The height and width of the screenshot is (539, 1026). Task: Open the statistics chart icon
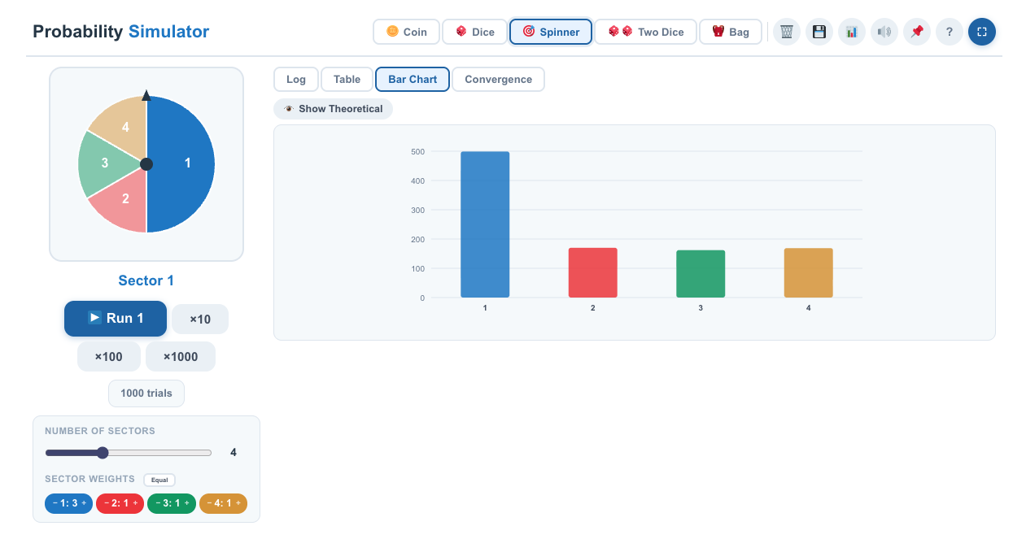pyautogui.click(x=852, y=32)
